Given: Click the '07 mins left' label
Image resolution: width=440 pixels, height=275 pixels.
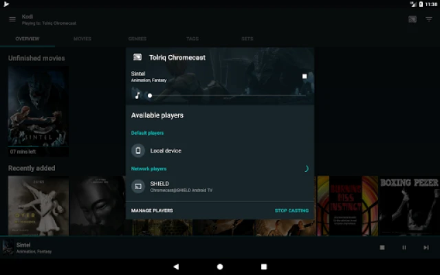Looking at the screenshot, I should pos(23,152).
